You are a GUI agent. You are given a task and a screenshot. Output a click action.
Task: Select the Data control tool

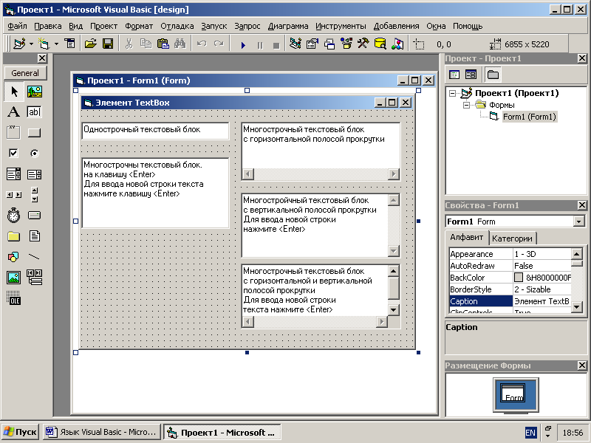coord(34,278)
